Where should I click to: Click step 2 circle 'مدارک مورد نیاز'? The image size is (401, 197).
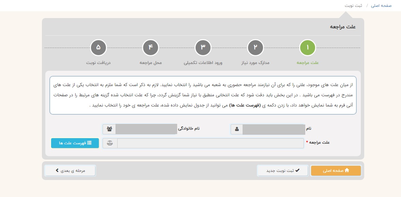pyautogui.click(x=255, y=48)
